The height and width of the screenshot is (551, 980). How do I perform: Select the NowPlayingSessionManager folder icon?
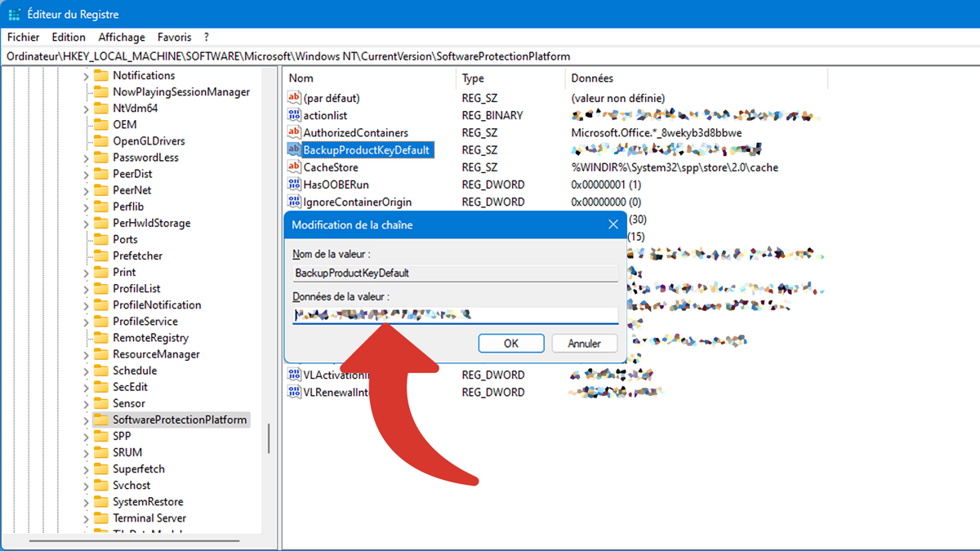point(100,92)
